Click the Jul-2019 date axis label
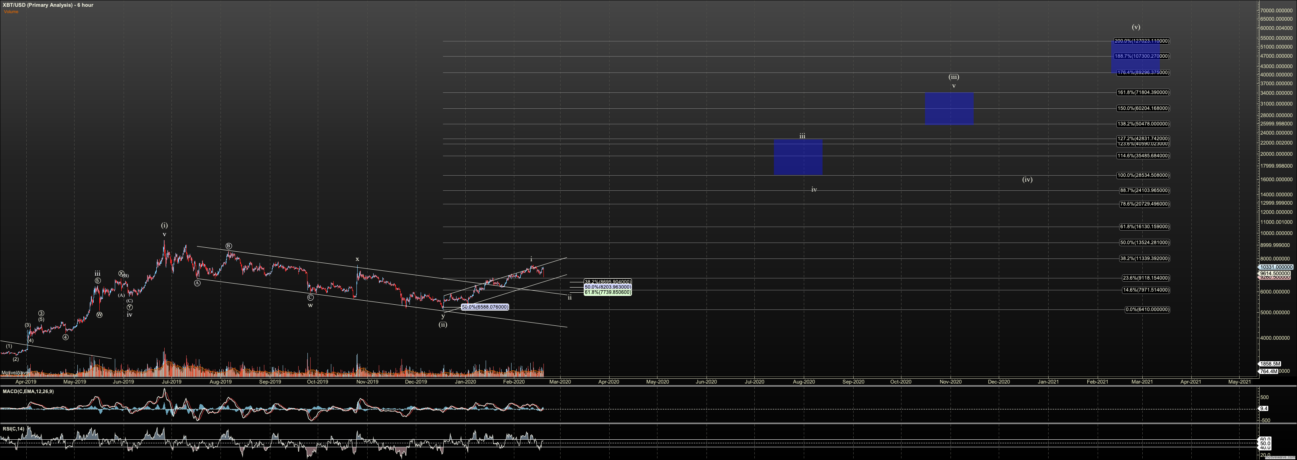This screenshot has height=460, width=1297. pyautogui.click(x=172, y=382)
